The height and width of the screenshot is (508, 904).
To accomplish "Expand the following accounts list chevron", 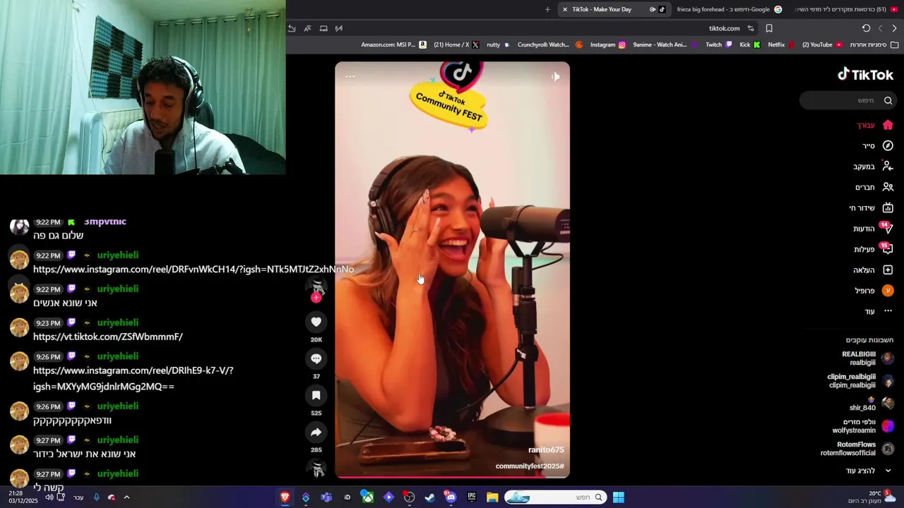I will click(888, 471).
